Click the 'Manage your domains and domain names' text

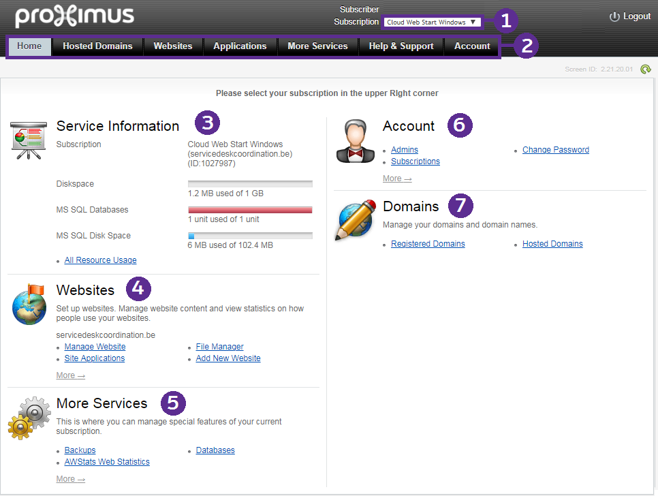point(460,225)
